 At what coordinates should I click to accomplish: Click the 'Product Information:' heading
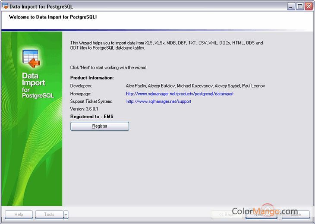click(92, 78)
